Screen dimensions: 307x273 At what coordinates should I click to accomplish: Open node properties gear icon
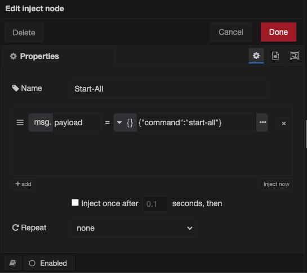pos(256,56)
